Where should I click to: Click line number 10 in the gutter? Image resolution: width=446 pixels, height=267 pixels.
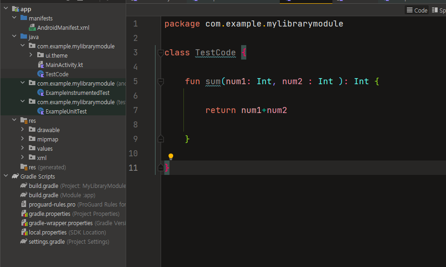point(133,154)
